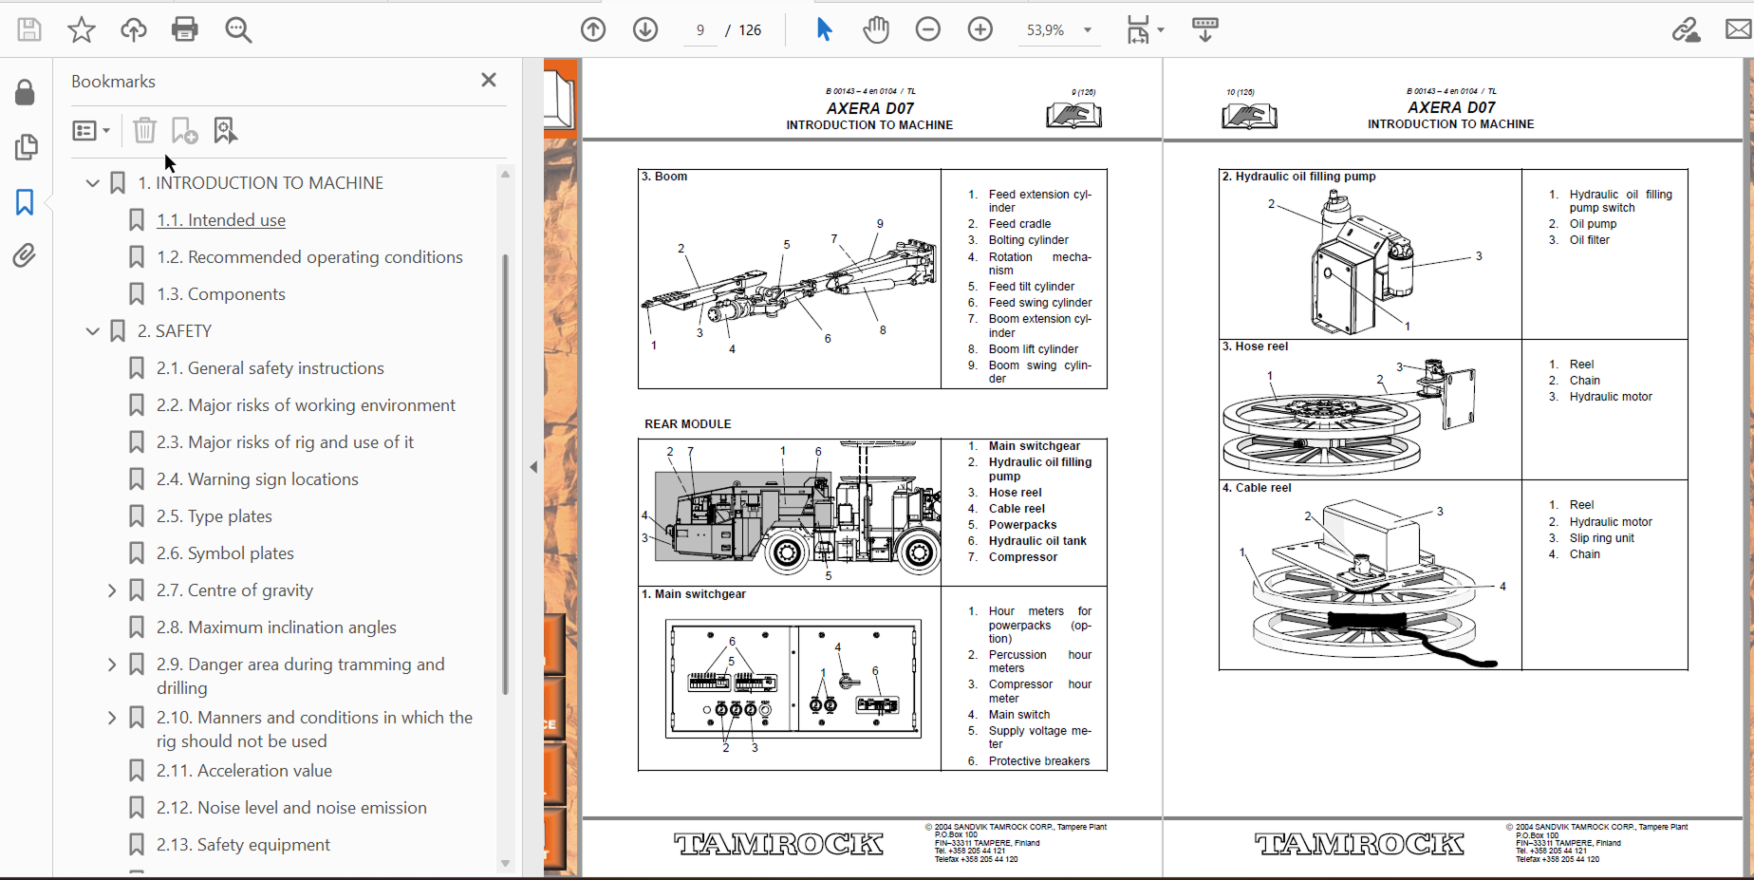Image resolution: width=1754 pixels, height=880 pixels.
Task: Toggle the Bookmarks panel sidebar button
Action: click(25, 201)
